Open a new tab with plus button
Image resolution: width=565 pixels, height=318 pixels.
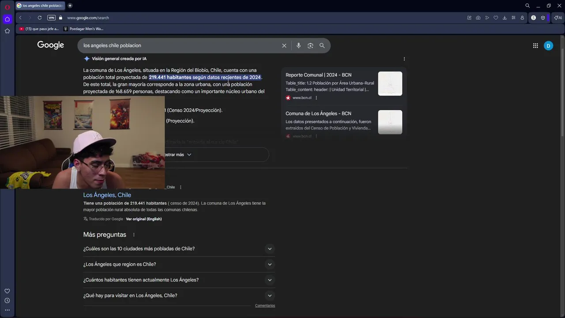(x=70, y=6)
